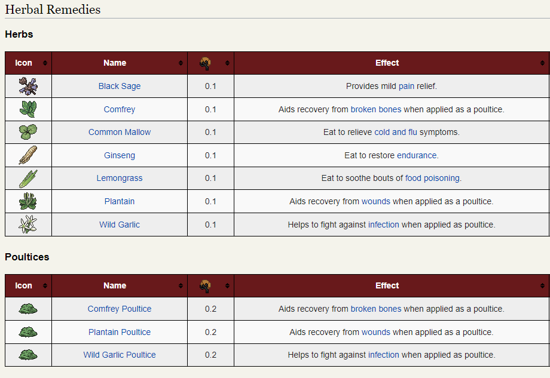Open the endurance link in Ginseng row
This screenshot has width=550, height=378.
[x=417, y=155]
